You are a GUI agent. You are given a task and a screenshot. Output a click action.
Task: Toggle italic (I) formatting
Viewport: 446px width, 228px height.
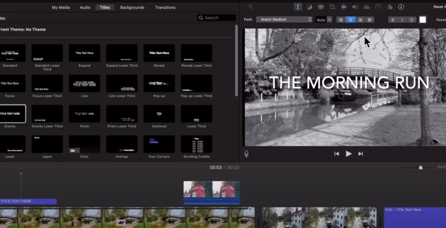click(402, 19)
